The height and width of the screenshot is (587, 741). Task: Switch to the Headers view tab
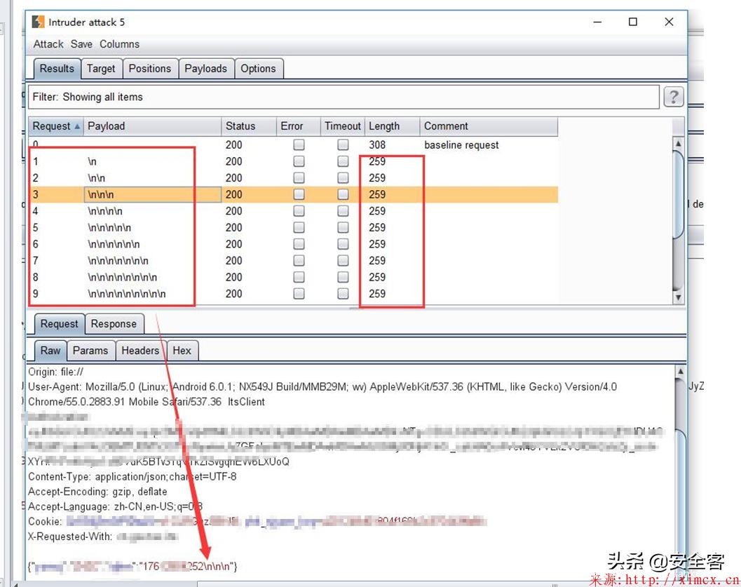(x=140, y=351)
